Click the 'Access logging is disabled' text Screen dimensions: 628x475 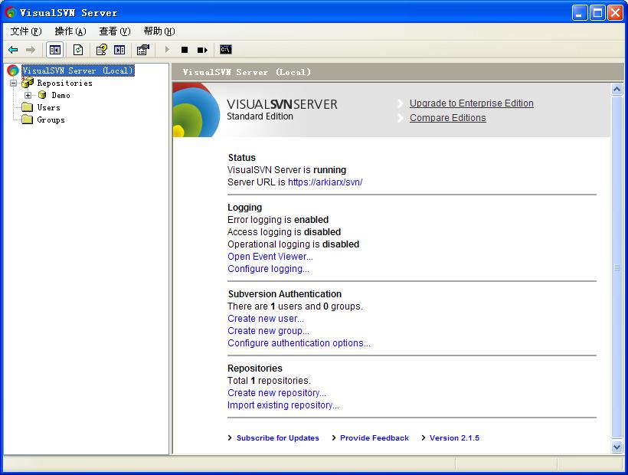(x=284, y=232)
